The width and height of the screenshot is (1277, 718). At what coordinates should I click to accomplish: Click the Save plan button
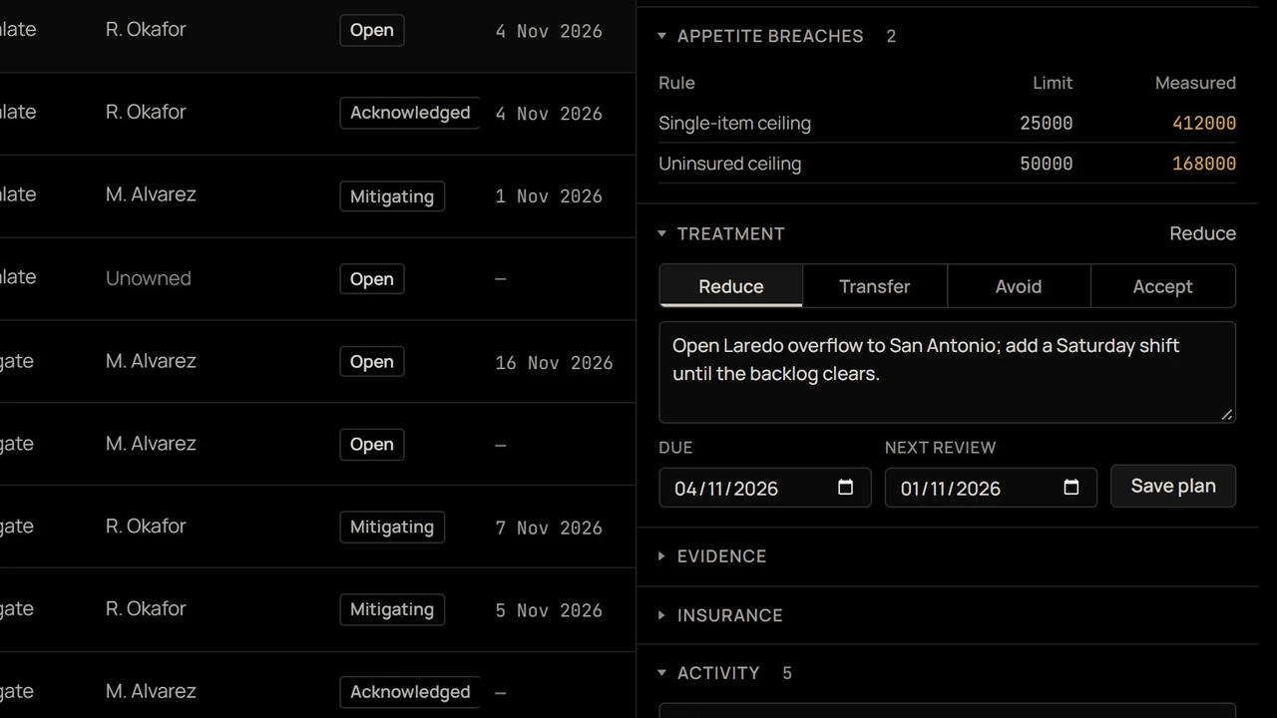pyautogui.click(x=1173, y=486)
